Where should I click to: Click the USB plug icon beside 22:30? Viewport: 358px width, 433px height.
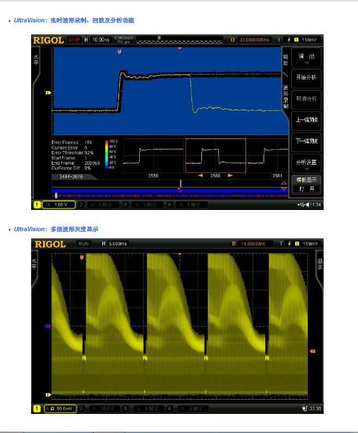[x=305, y=408]
